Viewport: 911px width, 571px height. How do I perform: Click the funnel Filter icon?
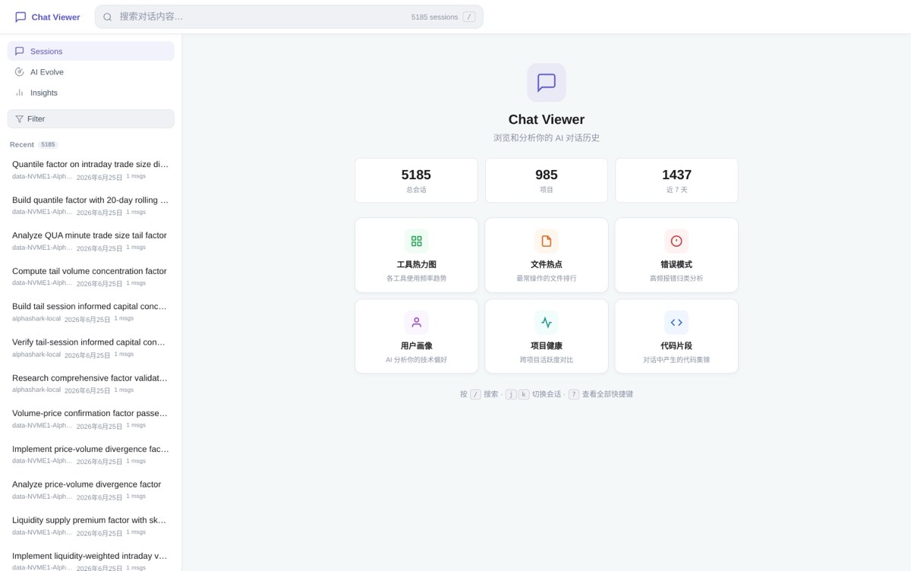[x=20, y=118]
